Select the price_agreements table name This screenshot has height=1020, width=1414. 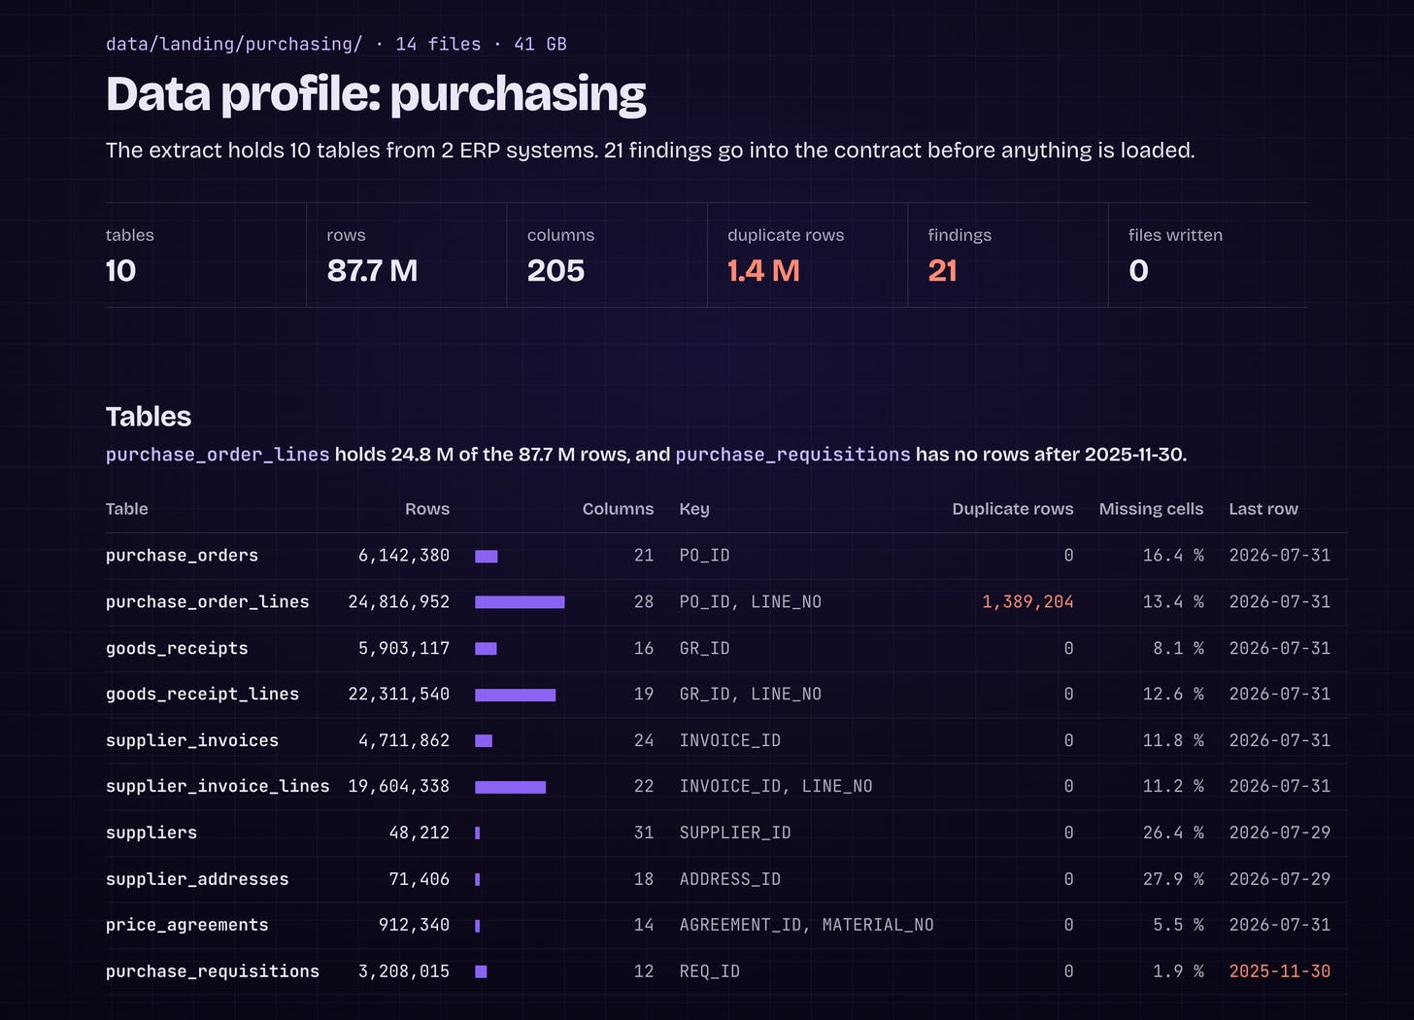[186, 925]
